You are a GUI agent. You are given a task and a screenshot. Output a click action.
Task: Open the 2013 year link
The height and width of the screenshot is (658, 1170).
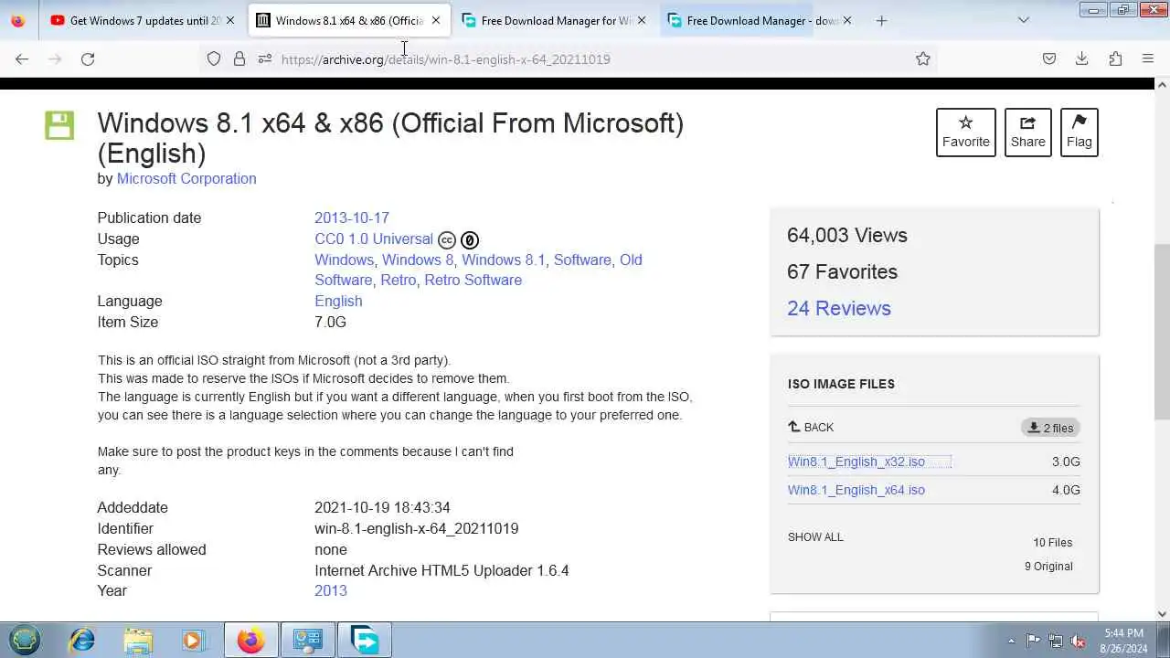(x=331, y=590)
